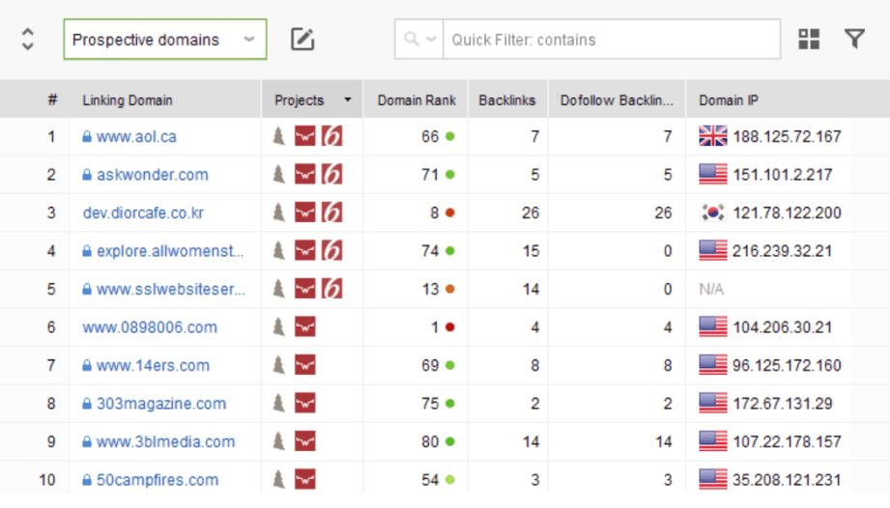This screenshot has height=508, width=890.
Task: Click the red W icon for www.0898006.com
Action: click(304, 326)
